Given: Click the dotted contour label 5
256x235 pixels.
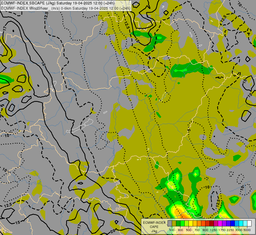Looking at the screenshot, I should tap(189, 130).
